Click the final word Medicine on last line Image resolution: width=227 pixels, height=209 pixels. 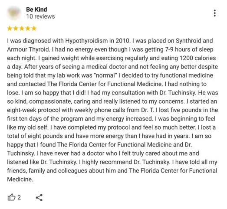pyautogui.click(x=20, y=180)
